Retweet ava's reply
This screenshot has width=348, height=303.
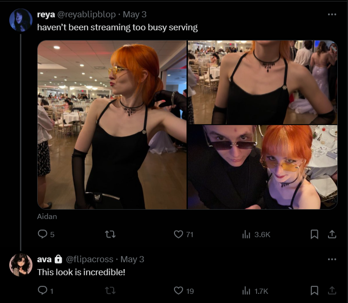coord(110,290)
